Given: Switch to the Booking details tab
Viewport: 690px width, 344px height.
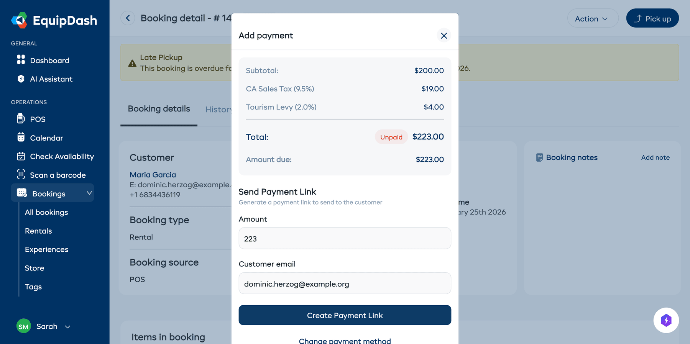Looking at the screenshot, I should click(x=159, y=109).
